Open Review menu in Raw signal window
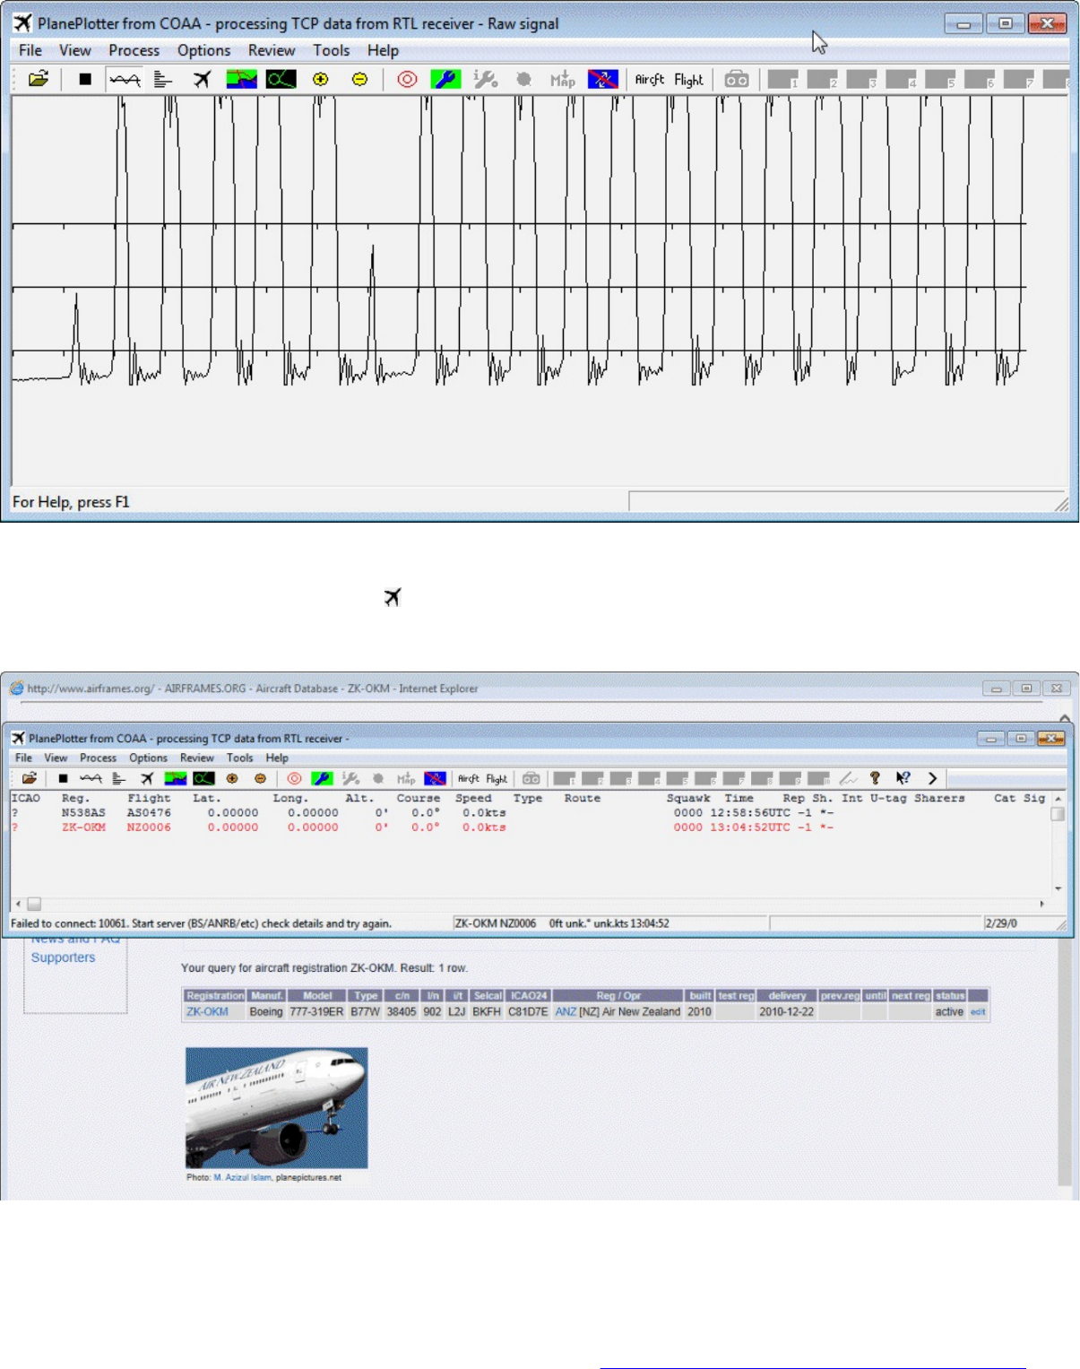Screen dimensions: 1080x1369 (272, 50)
